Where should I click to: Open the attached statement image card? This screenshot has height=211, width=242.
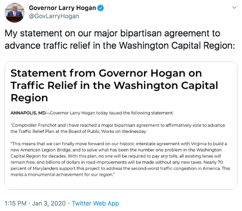click(121, 125)
